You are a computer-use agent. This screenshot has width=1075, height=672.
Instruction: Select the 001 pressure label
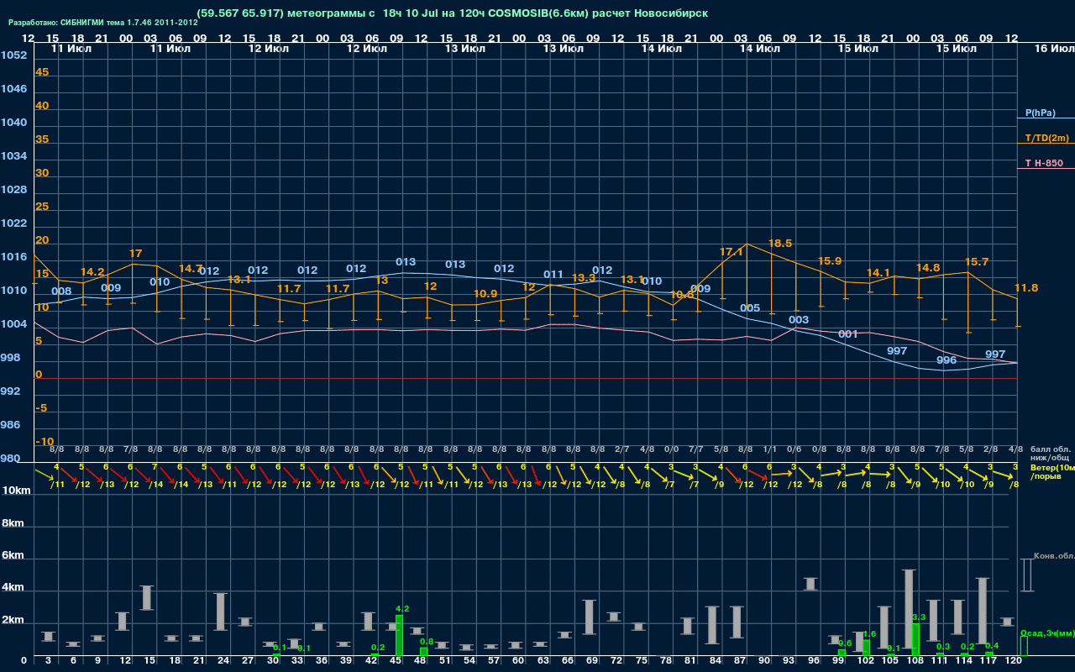tap(848, 334)
